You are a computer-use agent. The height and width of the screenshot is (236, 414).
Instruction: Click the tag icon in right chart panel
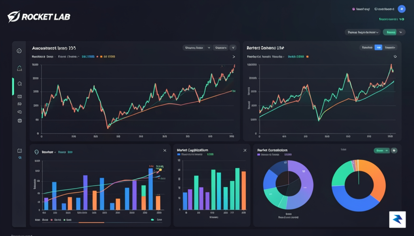tap(395, 56)
